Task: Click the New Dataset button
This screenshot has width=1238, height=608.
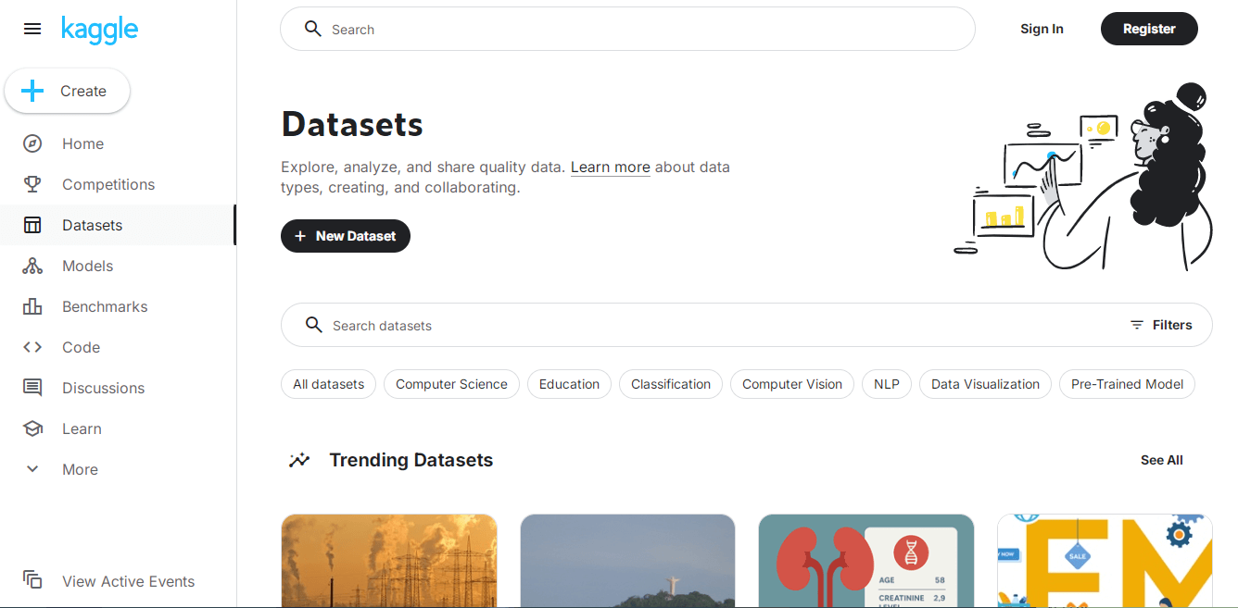Action: (345, 236)
